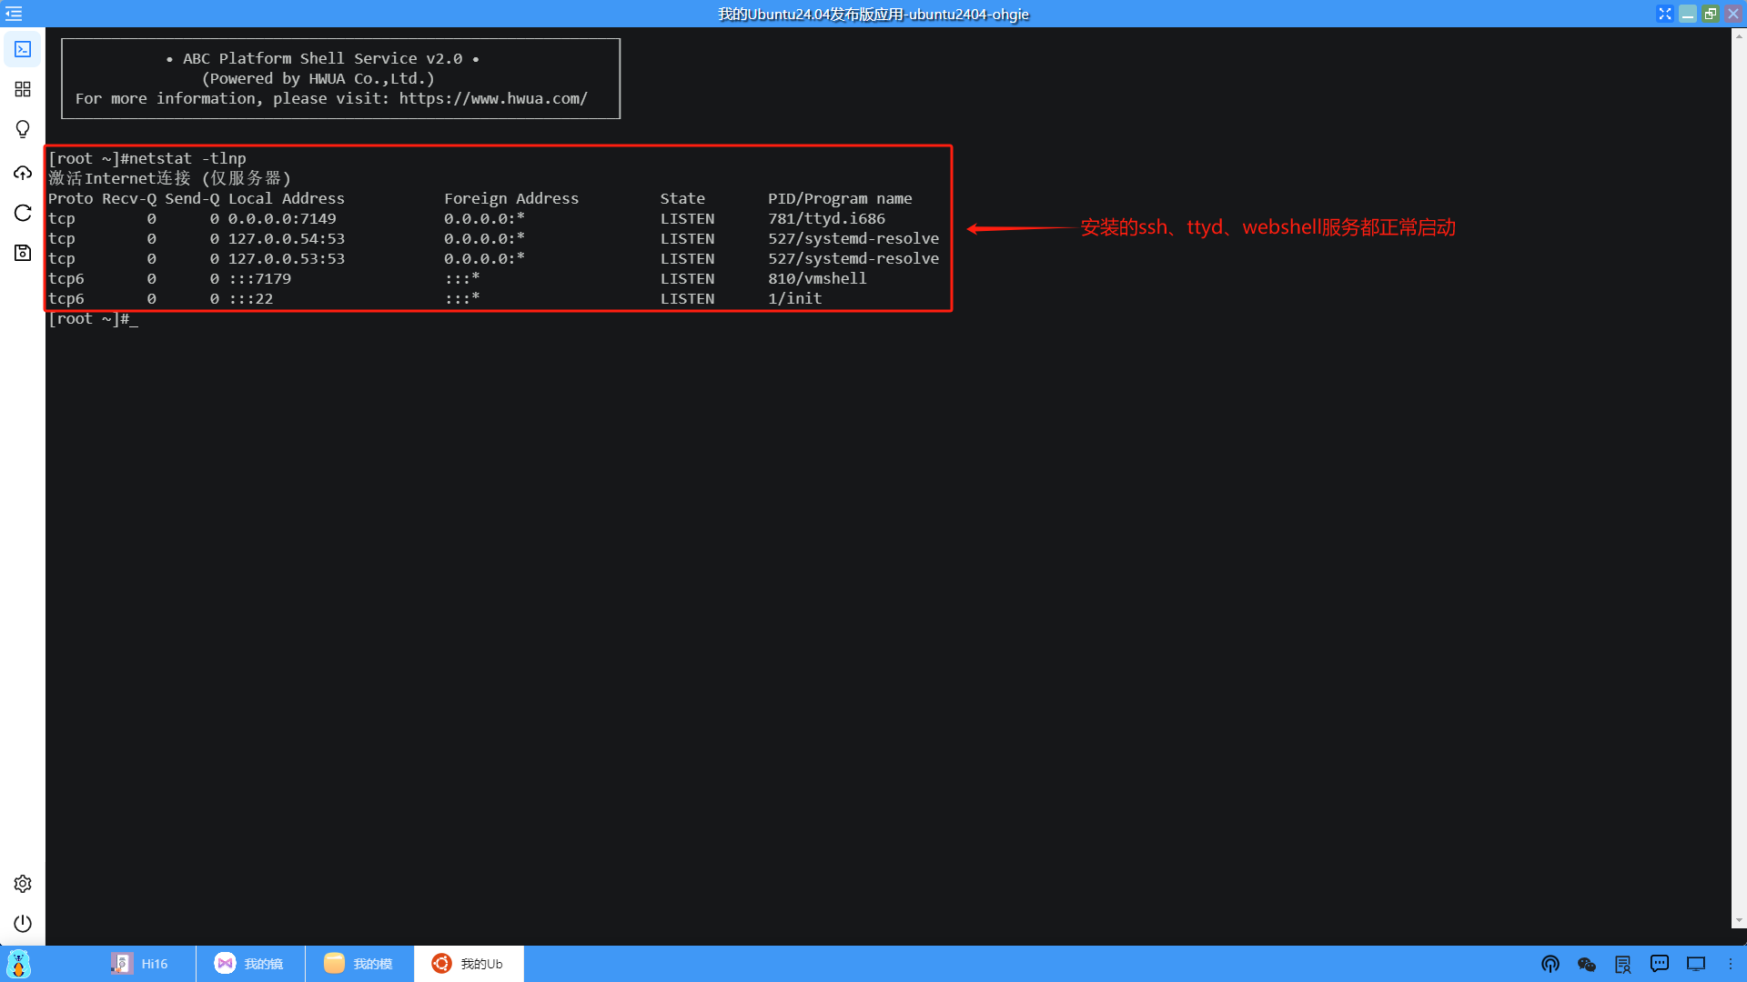Screen dimensions: 1747x982
Task: Click the lightbulb tips icon
Action: point(23,129)
